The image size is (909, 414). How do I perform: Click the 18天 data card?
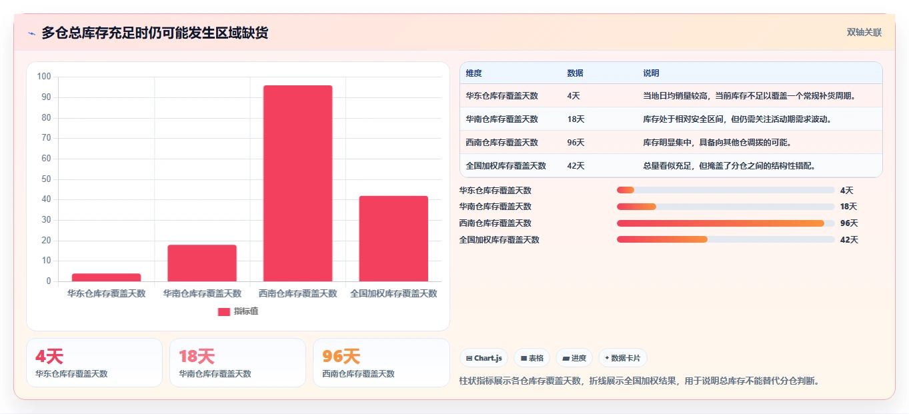pos(237,363)
